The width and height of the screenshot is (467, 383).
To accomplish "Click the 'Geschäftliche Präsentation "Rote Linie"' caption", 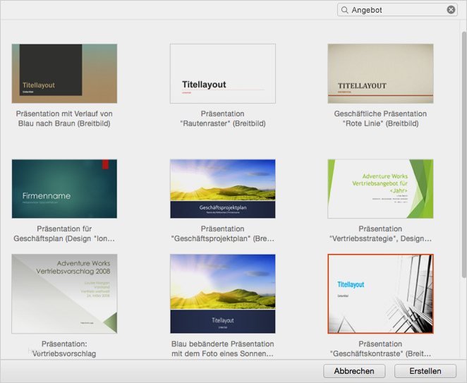I will tap(380, 118).
